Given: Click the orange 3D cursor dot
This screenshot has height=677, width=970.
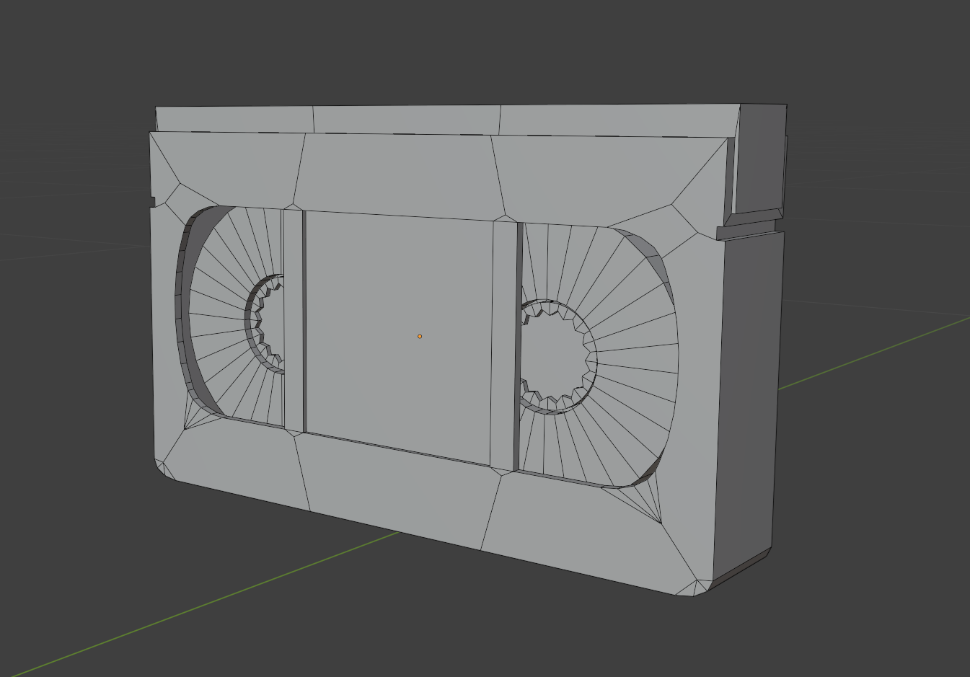Looking at the screenshot, I should click(x=419, y=335).
